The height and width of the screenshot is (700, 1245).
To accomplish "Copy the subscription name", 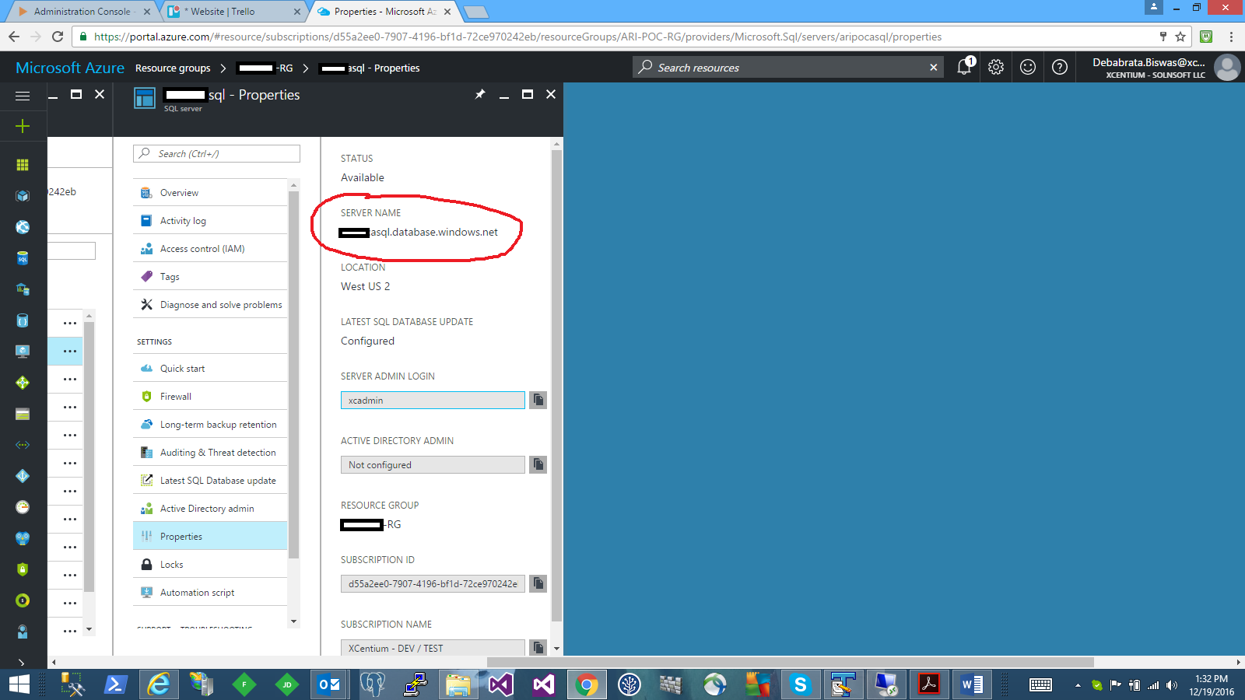I will [x=538, y=647].
